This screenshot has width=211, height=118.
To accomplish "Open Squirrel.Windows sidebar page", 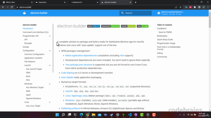I will click(33, 98).
